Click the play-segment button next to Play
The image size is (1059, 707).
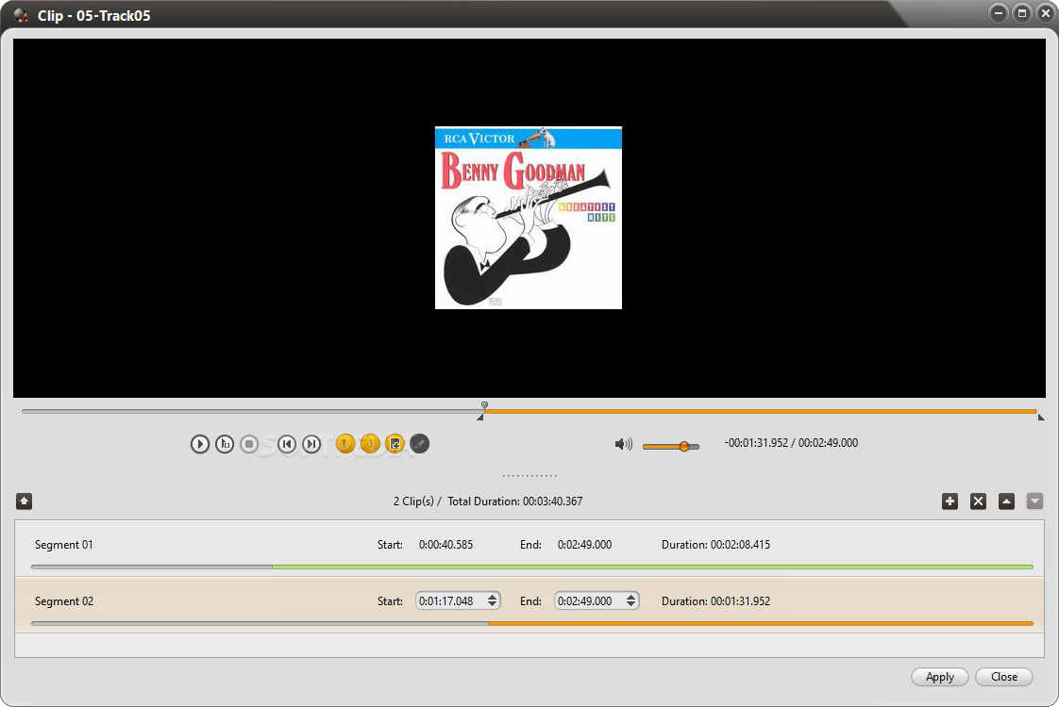tap(225, 444)
